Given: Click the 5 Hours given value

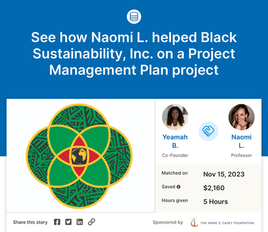Looking at the screenshot, I should 216,202.
